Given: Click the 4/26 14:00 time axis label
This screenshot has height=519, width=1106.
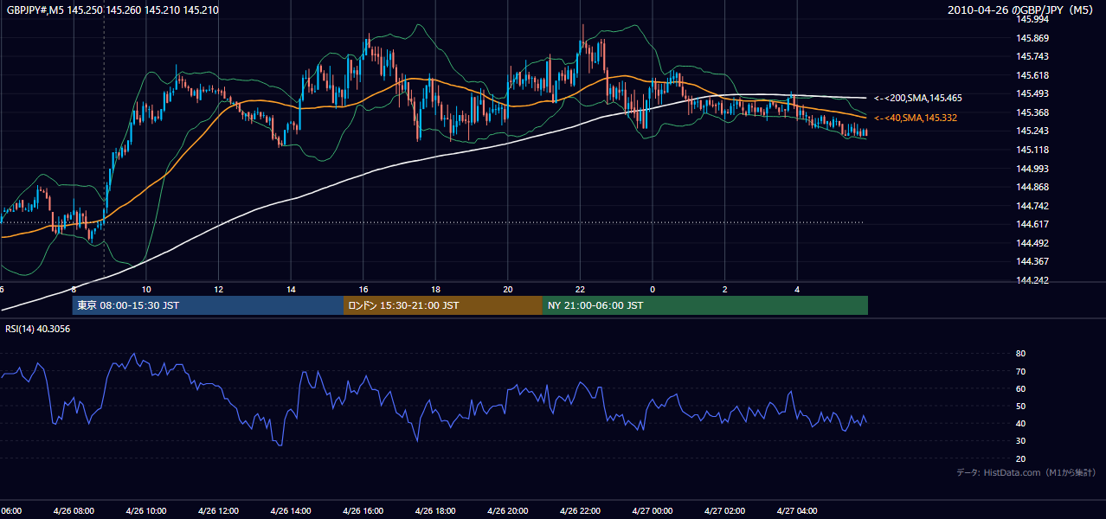Looking at the screenshot, I should pos(291,511).
